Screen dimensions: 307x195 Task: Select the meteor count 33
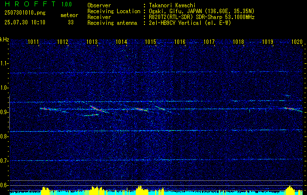click(71, 22)
